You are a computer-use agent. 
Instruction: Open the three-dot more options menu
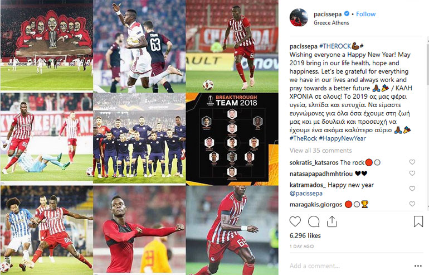click(418, 266)
